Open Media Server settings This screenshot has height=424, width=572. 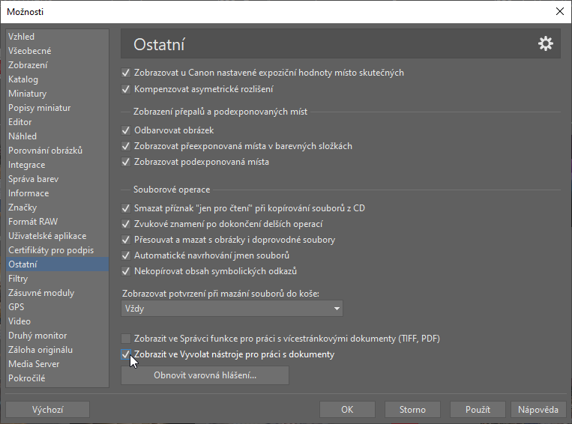[57, 364]
